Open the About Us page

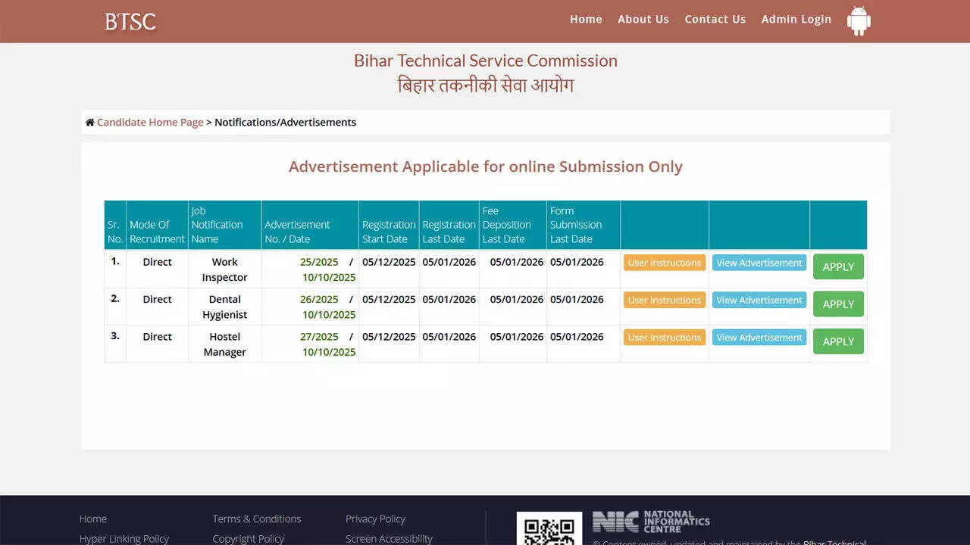tap(643, 20)
